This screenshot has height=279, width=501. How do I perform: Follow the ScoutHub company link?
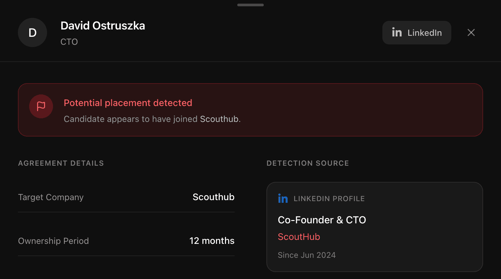(299, 237)
